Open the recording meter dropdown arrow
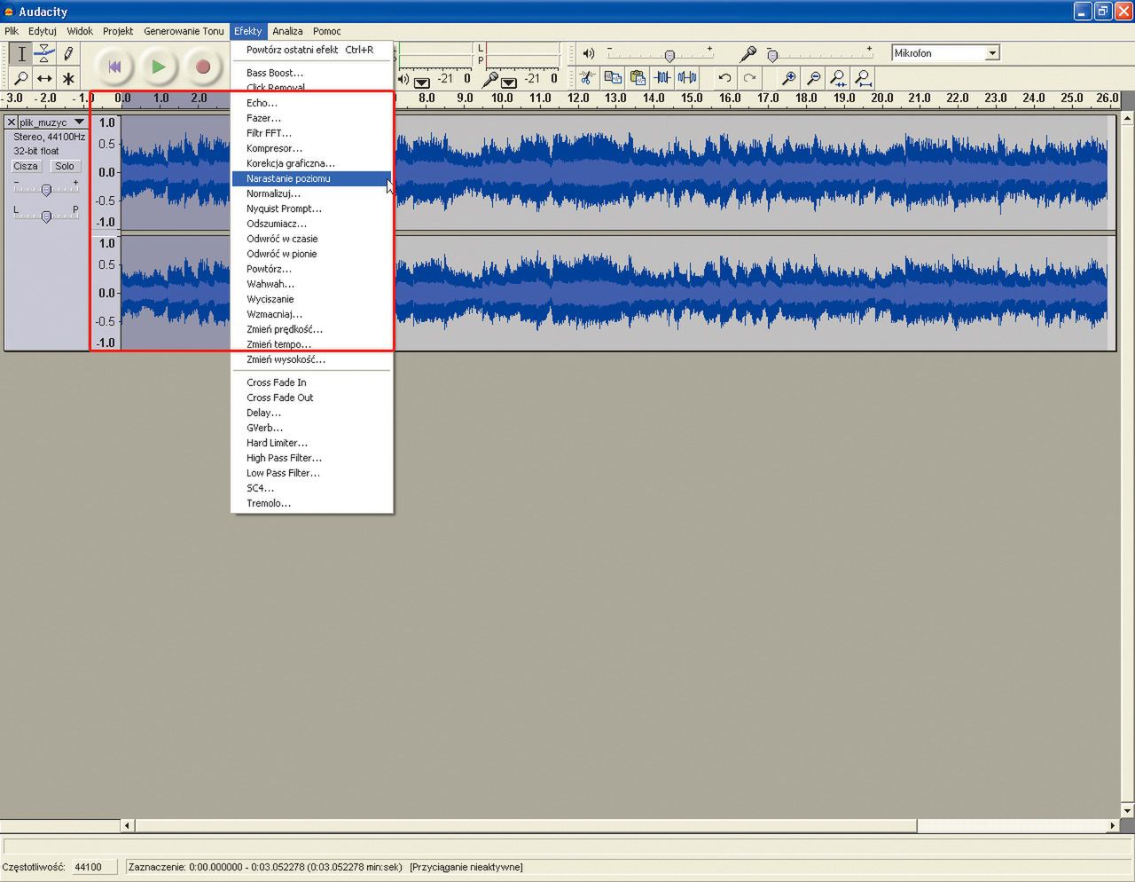 pyautogui.click(x=509, y=83)
